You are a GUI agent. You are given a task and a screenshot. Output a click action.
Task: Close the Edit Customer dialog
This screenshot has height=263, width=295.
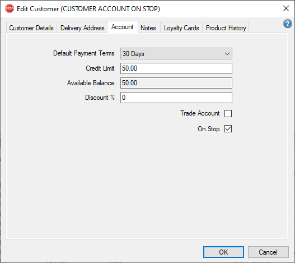coord(286,8)
